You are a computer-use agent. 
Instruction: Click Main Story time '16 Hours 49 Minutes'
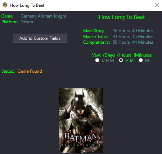coord(133,31)
